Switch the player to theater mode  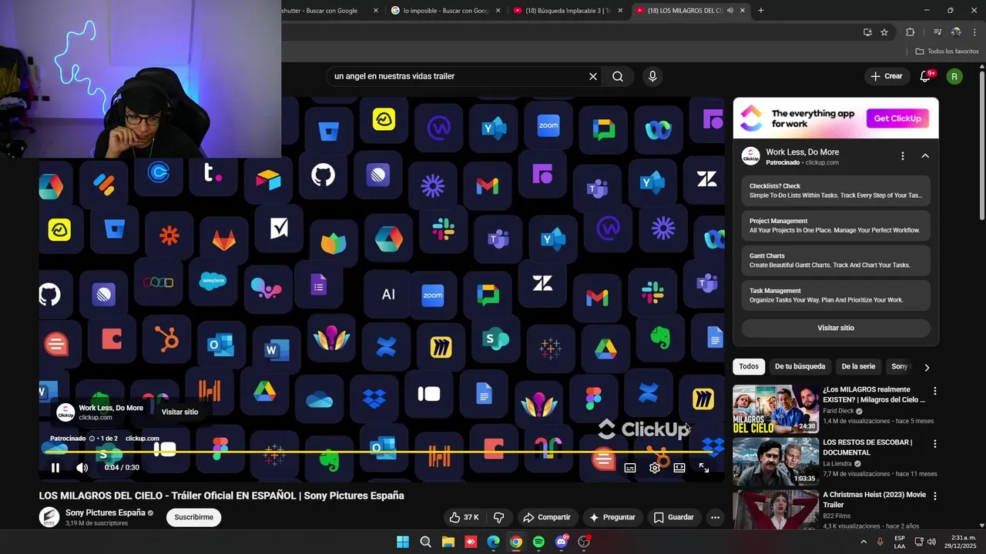pos(679,468)
